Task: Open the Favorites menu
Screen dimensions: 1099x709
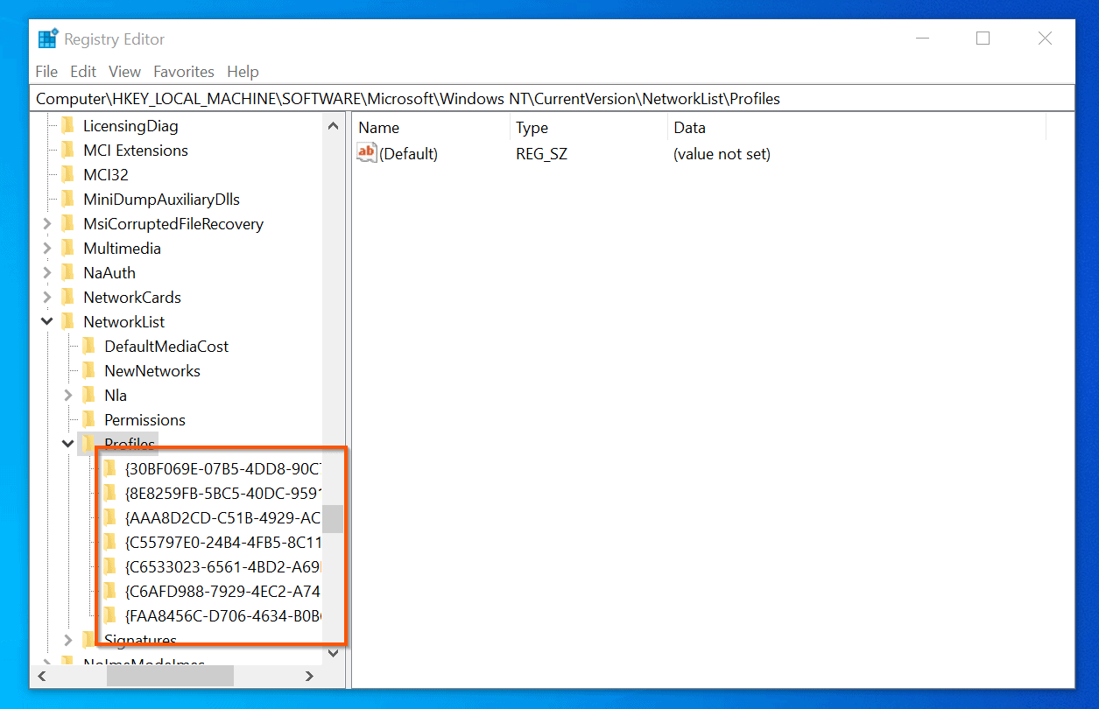Action: (183, 72)
